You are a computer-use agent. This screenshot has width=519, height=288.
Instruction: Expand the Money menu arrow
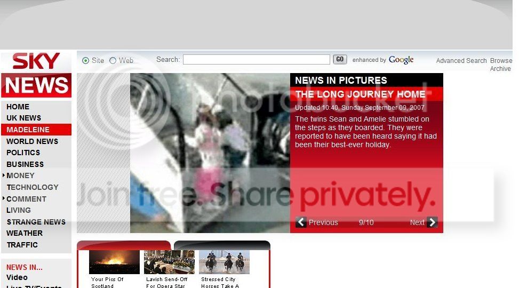pos(4,175)
